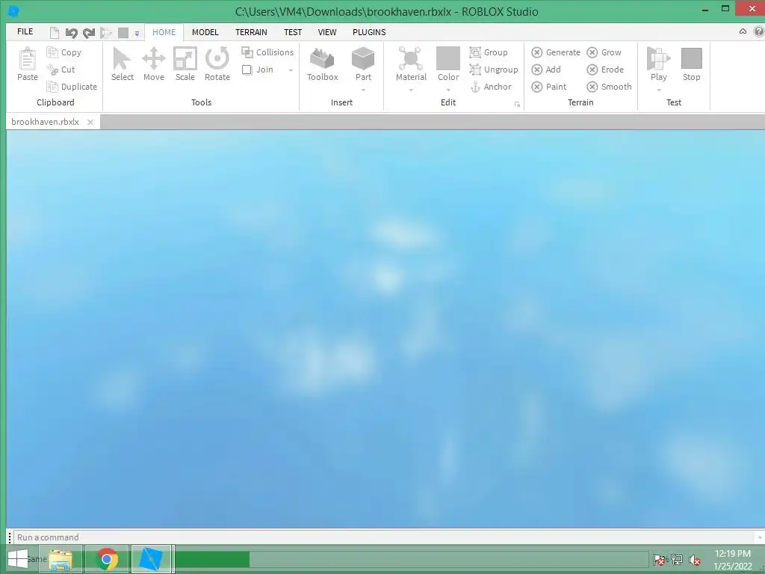Image resolution: width=765 pixels, height=574 pixels.
Task: Click the Add terrain tool
Action: [546, 70]
